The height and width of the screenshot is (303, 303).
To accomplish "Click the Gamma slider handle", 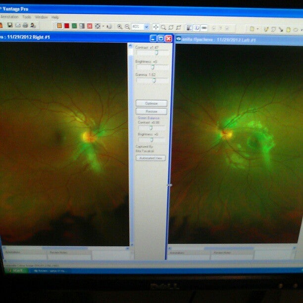I will tap(154, 80).
